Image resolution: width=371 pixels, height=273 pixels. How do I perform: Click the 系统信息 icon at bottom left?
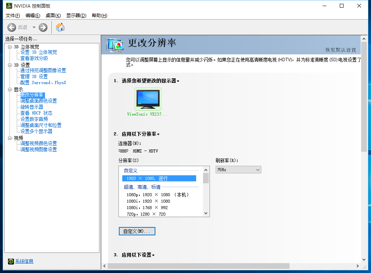(x=11, y=261)
